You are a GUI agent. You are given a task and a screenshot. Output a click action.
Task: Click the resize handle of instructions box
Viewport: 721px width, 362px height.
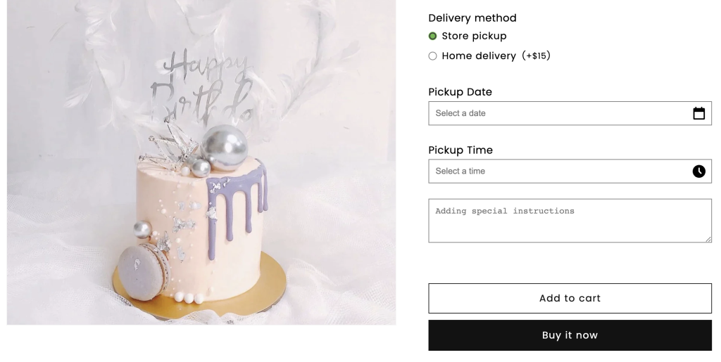pyautogui.click(x=708, y=239)
